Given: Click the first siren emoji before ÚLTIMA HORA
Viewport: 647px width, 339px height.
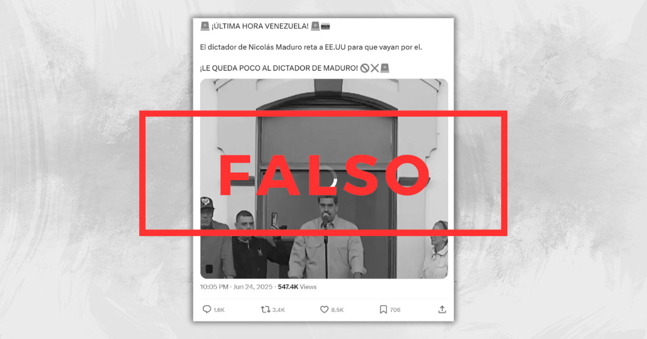Looking at the screenshot, I should [x=204, y=26].
